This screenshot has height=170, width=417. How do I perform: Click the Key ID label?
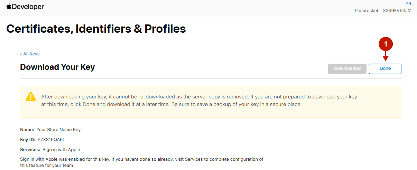pyautogui.click(x=28, y=140)
